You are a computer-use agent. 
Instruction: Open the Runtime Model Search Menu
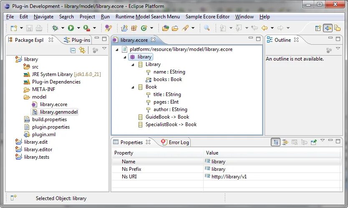(148, 17)
